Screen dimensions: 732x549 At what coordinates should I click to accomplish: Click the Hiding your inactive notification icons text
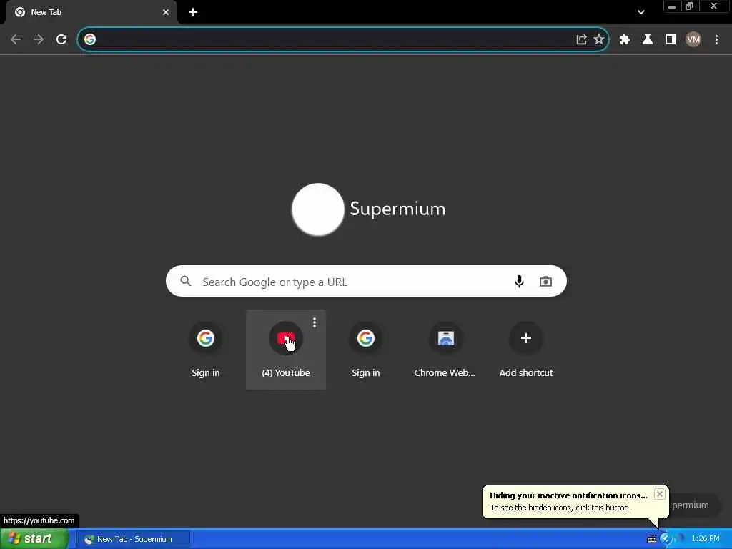(568, 495)
